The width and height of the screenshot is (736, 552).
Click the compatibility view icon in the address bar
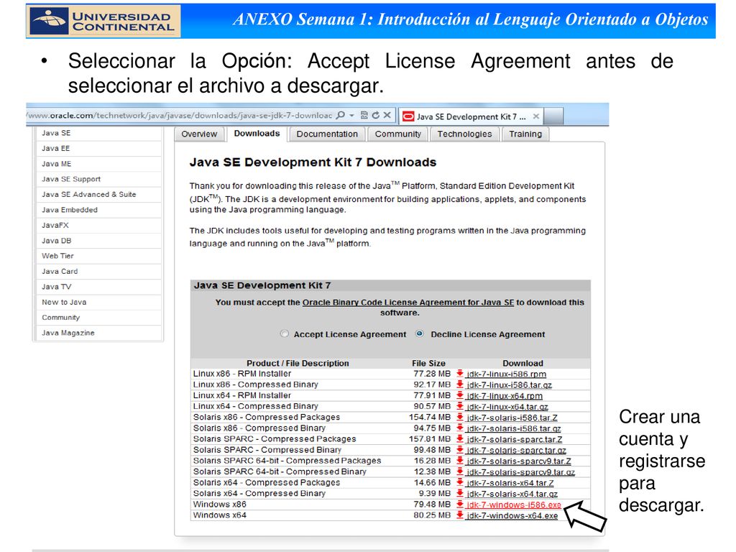(364, 115)
